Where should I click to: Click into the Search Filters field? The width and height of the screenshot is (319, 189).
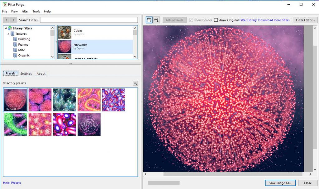pos(89,20)
